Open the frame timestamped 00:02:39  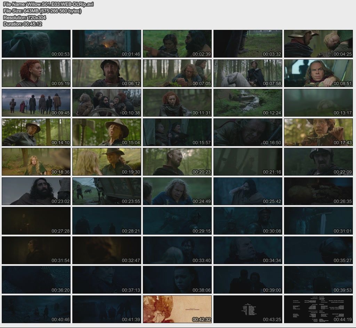pyautogui.click(x=177, y=44)
